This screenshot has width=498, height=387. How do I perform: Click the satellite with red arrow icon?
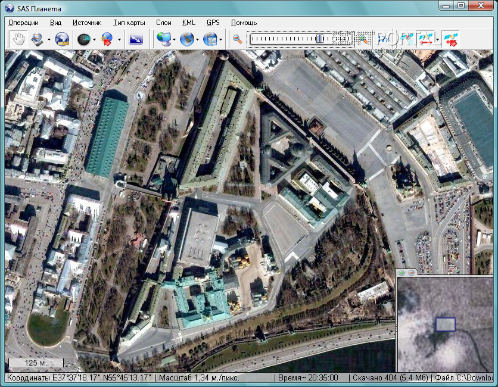[x=451, y=39]
